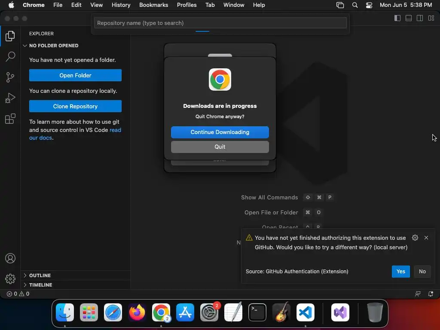The image size is (440, 330).
Task: Open the History menu
Action: point(121,5)
